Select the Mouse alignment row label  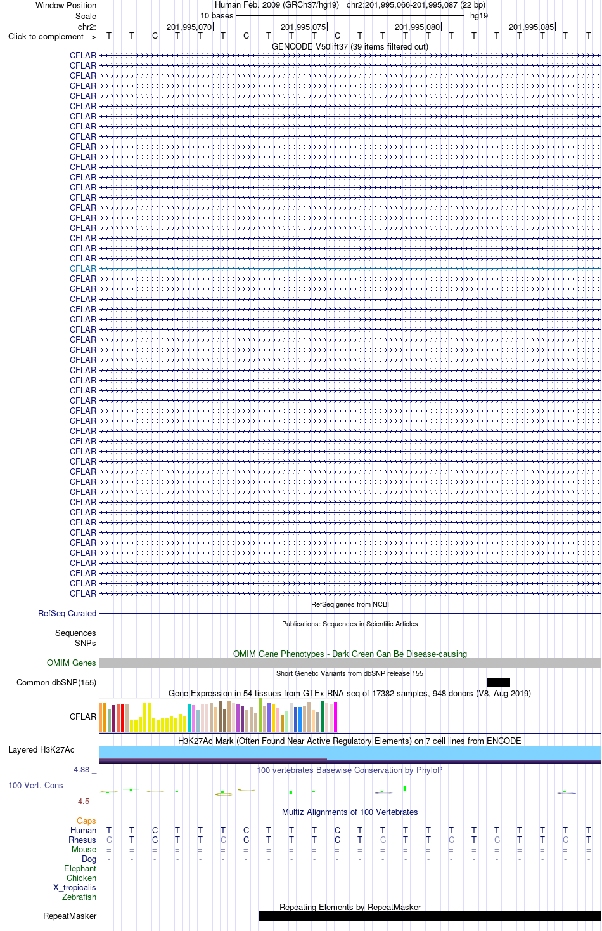84,849
